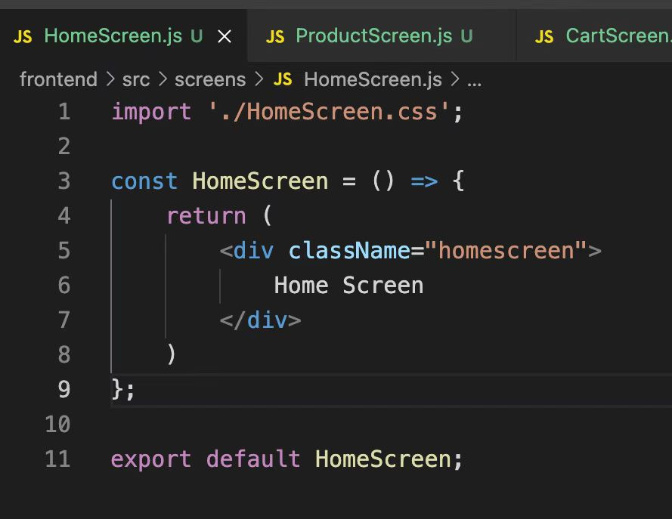Expand the chevron after screens breadcrumb
Screen dimensions: 672x519
point(259,79)
